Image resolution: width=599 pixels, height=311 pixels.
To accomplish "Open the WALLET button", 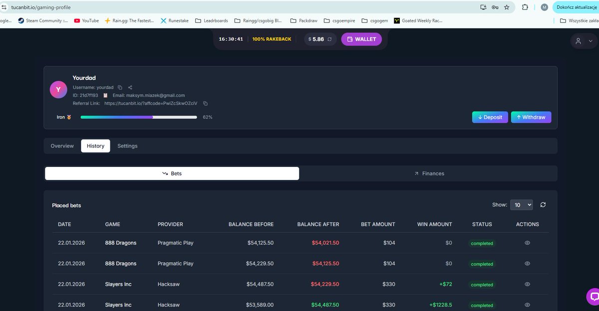I will coord(361,39).
